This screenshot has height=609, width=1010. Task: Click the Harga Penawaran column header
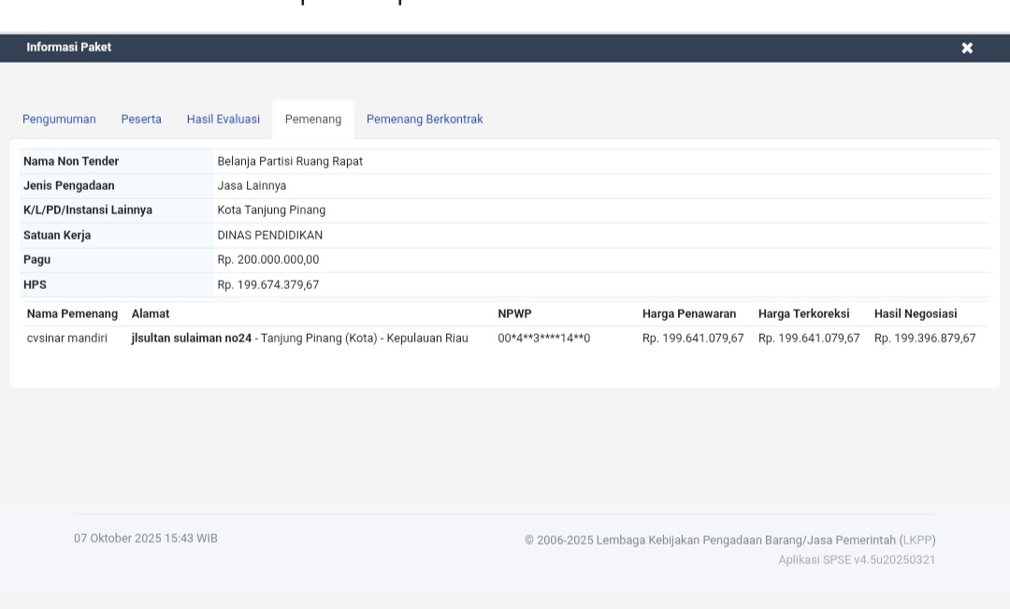coord(688,314)
